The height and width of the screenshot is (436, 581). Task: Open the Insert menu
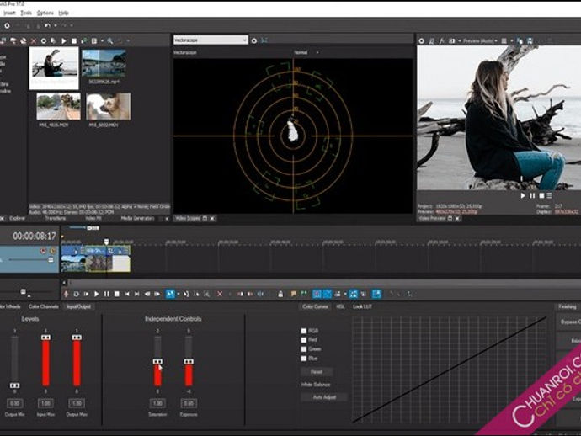[x=9, y=13]
